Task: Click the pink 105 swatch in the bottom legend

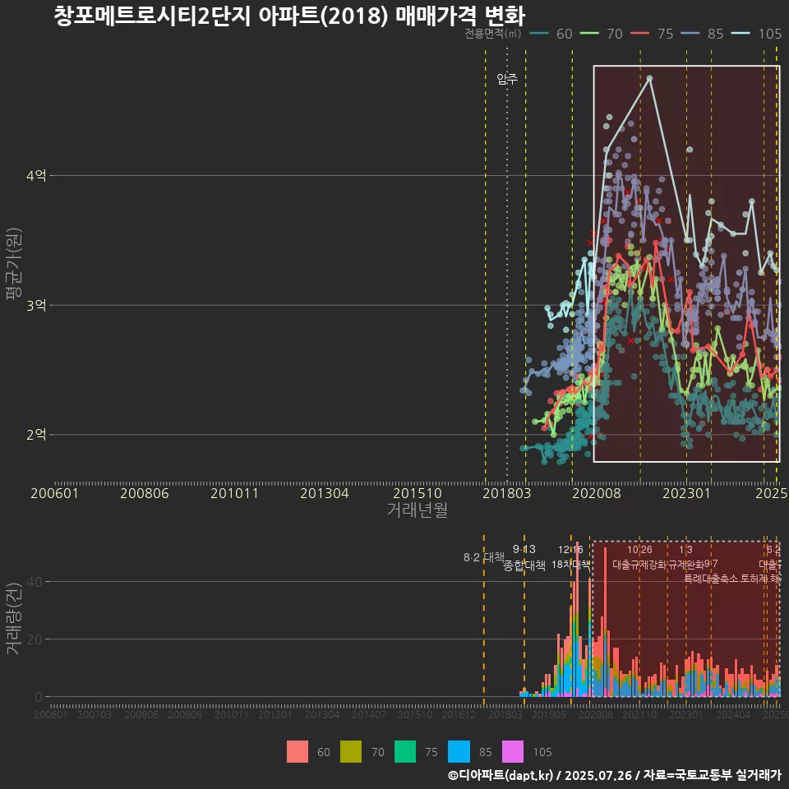Action: tap(513, 752)
